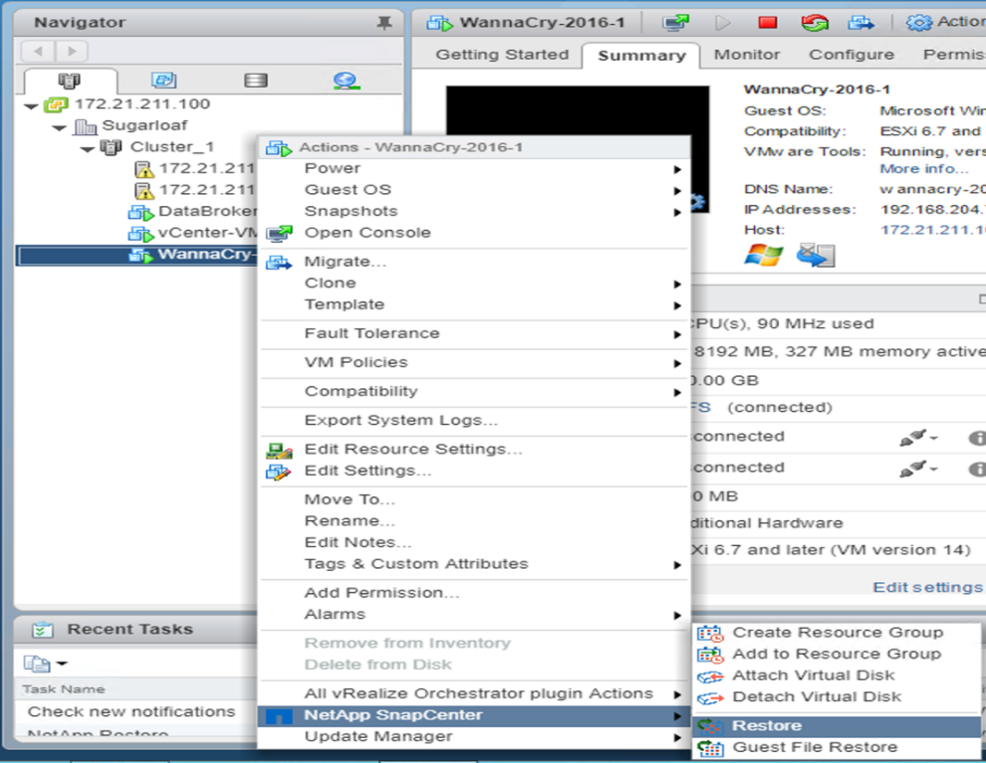
Task: Expand the Fault Tolerance submenu
Action: pos(475,333)
